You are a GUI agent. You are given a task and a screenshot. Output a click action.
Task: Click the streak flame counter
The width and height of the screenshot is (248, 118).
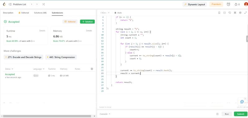237,4
